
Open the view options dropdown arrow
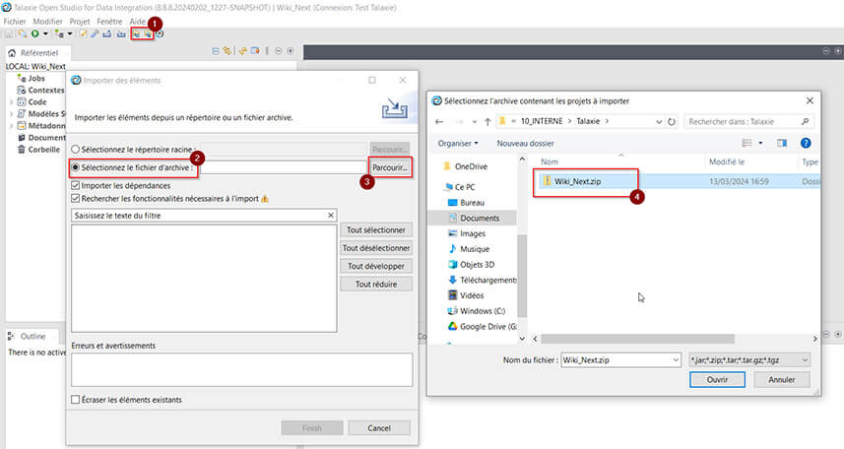[x=760, y=143]
